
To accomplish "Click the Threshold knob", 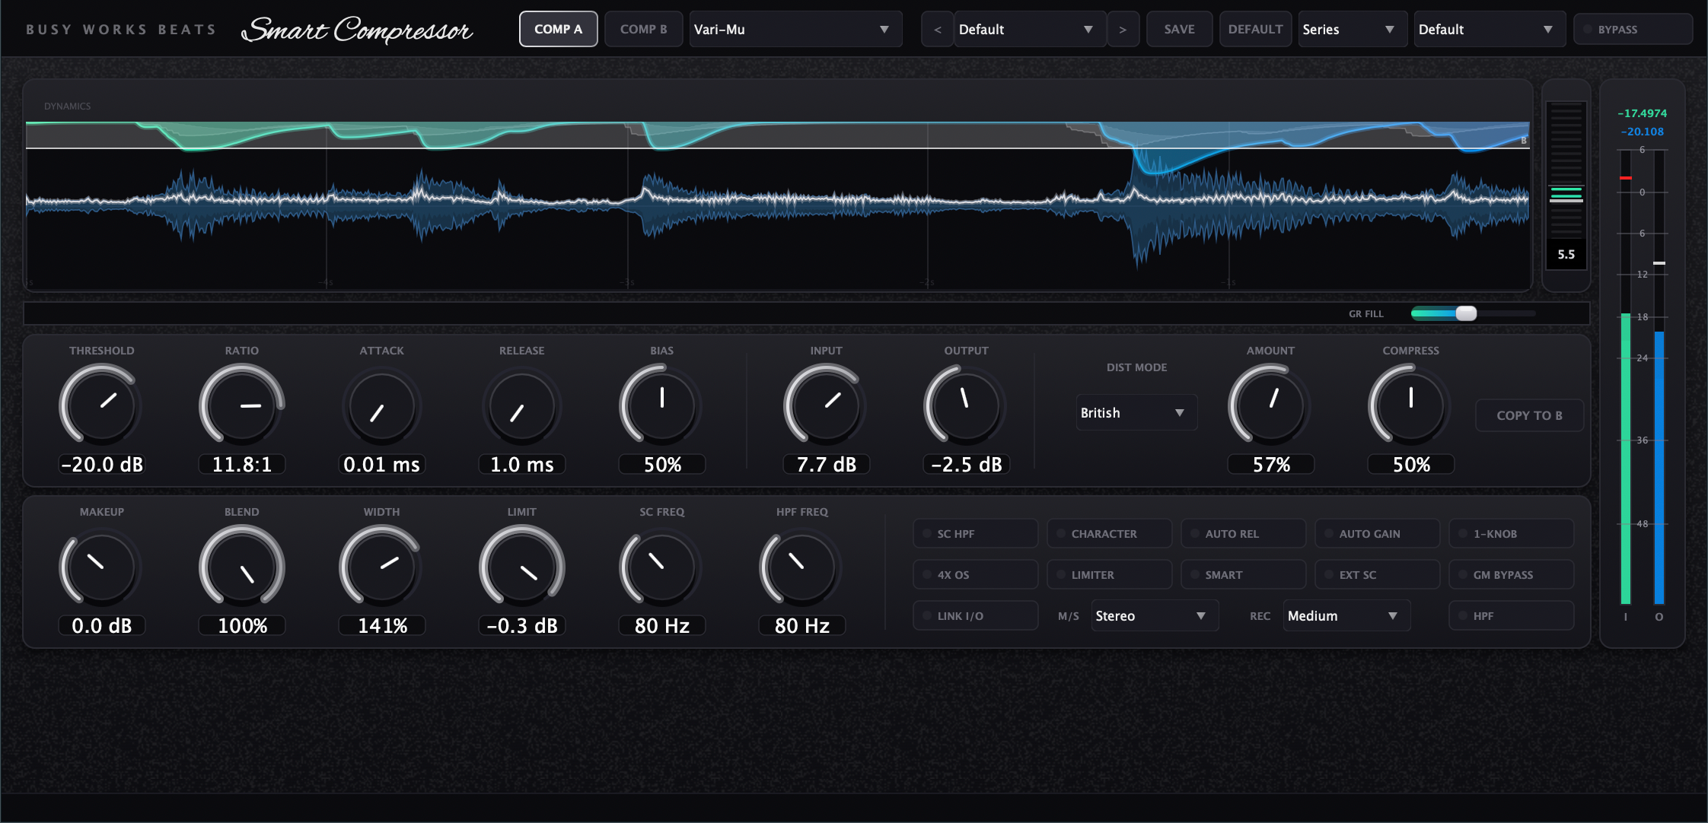I will [100, 405].
